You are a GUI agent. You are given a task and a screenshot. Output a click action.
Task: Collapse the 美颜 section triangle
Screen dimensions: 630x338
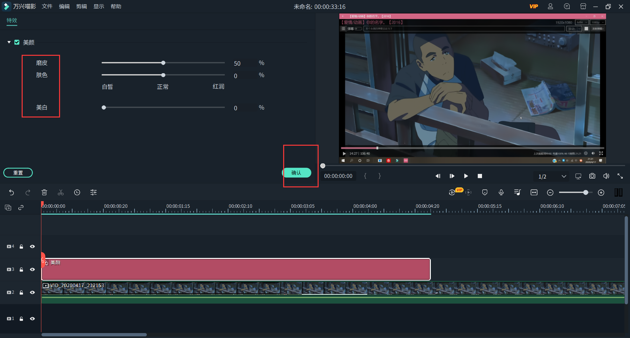tap(9, 42)
